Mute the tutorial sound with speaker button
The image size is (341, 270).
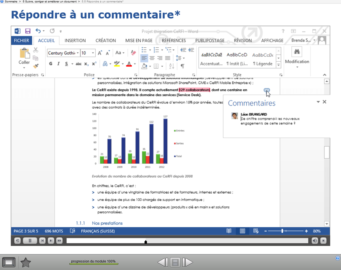[x=315, y=241]
